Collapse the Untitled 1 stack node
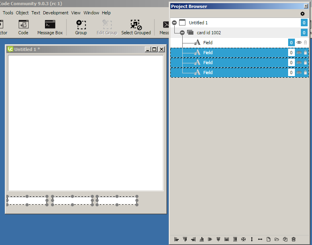Image resolution: width=312 pixels, height=245 pixels. tap(174, 23)
